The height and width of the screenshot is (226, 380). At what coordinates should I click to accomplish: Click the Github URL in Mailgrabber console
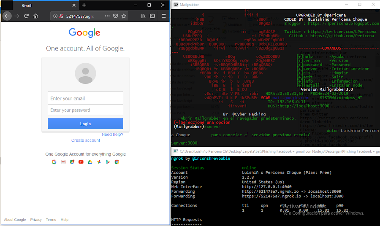tap(342, 36)
